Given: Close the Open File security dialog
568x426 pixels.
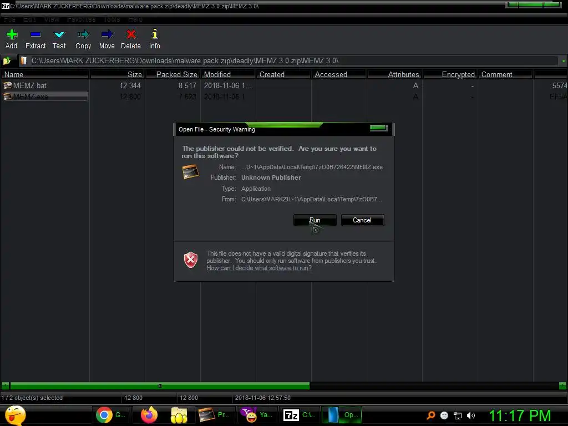Looking at the screenshot, I should click(x=378, y=128).
